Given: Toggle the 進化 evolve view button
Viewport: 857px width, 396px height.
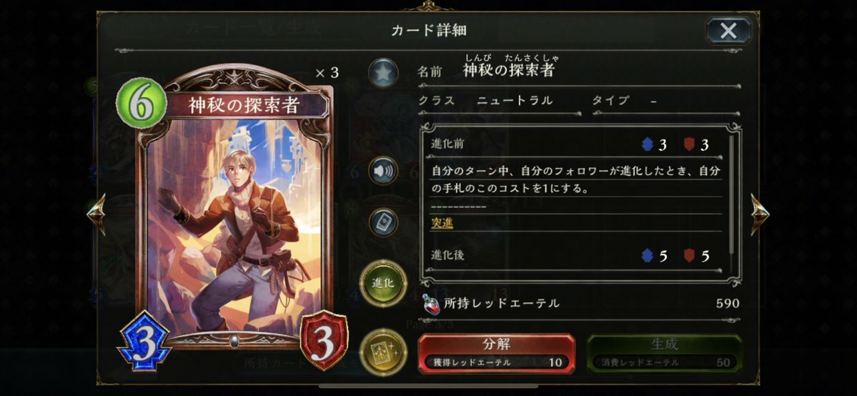Looking at the screenshot, I should pos(383,283).
